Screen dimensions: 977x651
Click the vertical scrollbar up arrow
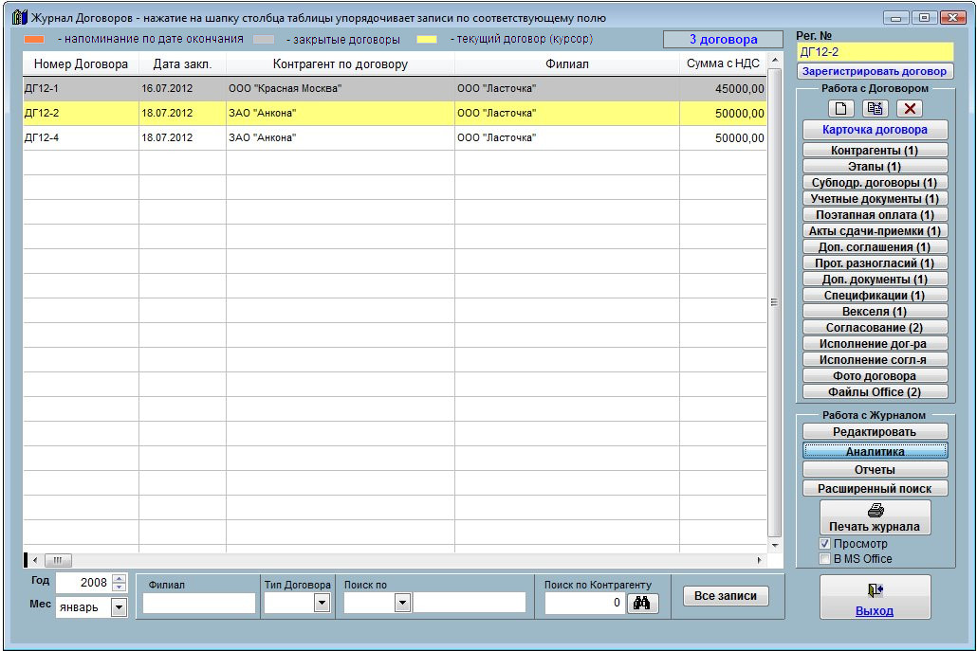[775, 60]
